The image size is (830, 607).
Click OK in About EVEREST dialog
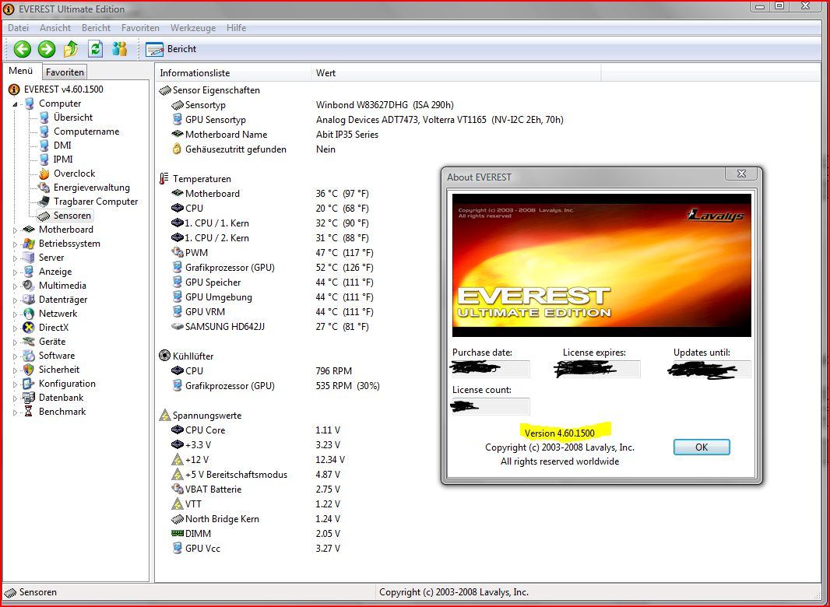(702, 447)
